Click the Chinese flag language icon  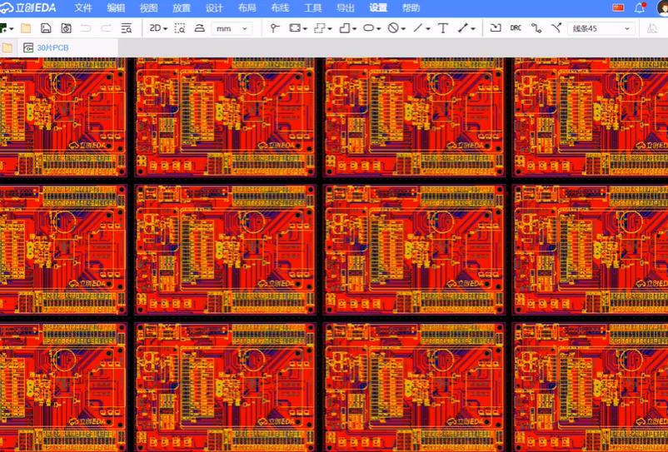618,7
